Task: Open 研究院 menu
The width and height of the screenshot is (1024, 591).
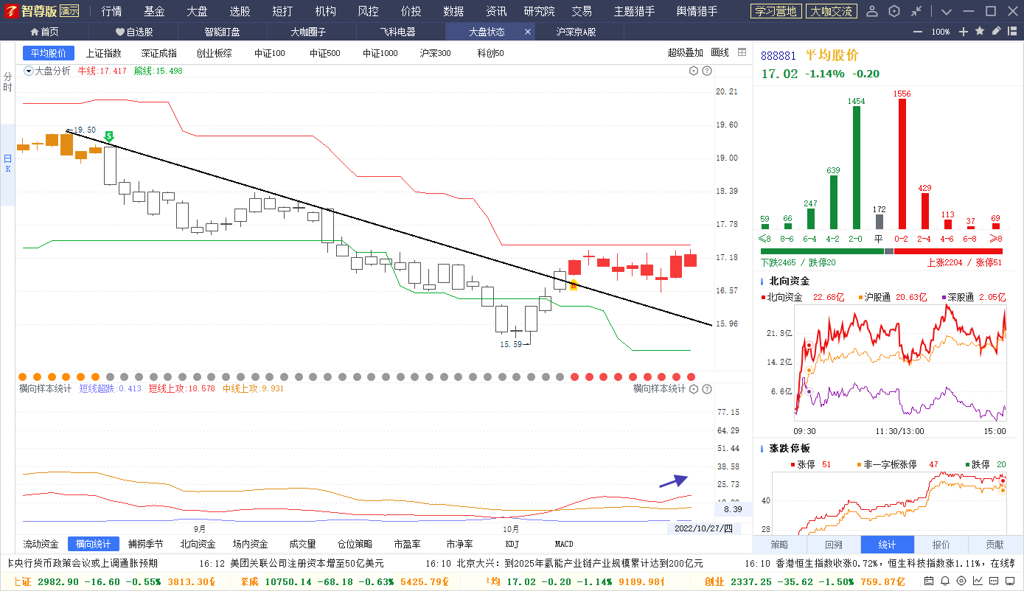Action: tap(540, 11)
